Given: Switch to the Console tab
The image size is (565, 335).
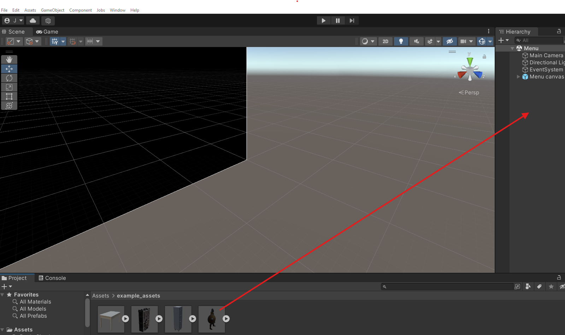Looking at the screenshot, I should tap(52, 278).
